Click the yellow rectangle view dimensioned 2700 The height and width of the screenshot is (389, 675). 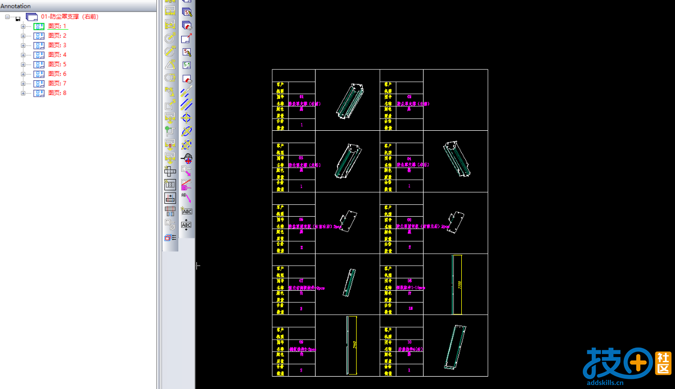457,285
